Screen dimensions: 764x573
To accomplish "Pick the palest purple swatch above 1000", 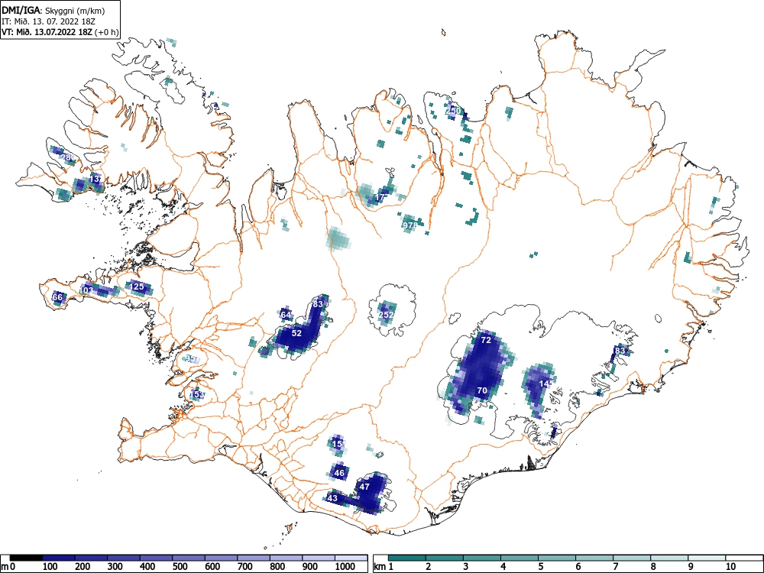I will [x=351, y=558].
